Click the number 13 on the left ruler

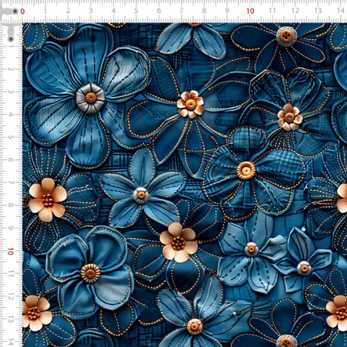[x=10, y=320]
